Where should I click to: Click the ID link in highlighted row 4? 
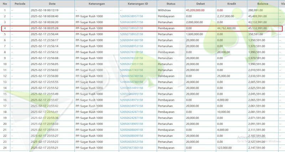coord(131,28)
